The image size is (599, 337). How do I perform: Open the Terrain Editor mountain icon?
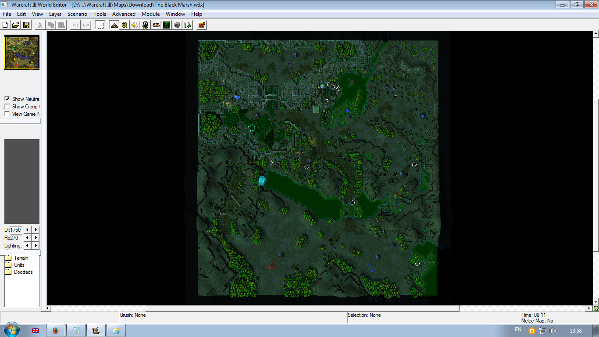point(114,25)
